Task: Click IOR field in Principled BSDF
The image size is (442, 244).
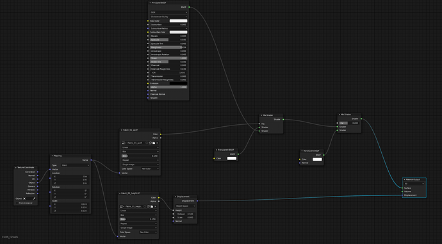Action: [168, 73]
